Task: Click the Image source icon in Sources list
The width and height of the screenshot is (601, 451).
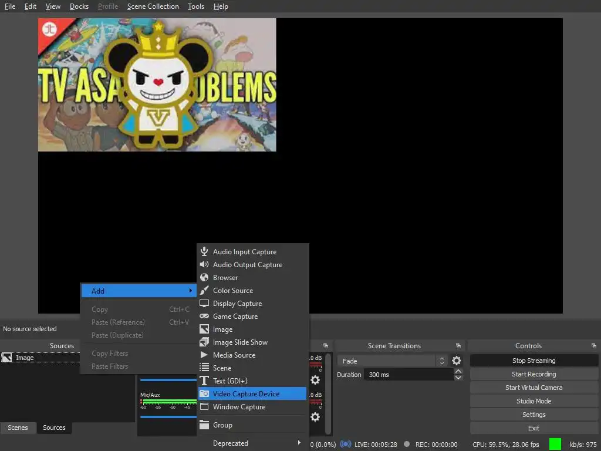Action: [7, 358]
